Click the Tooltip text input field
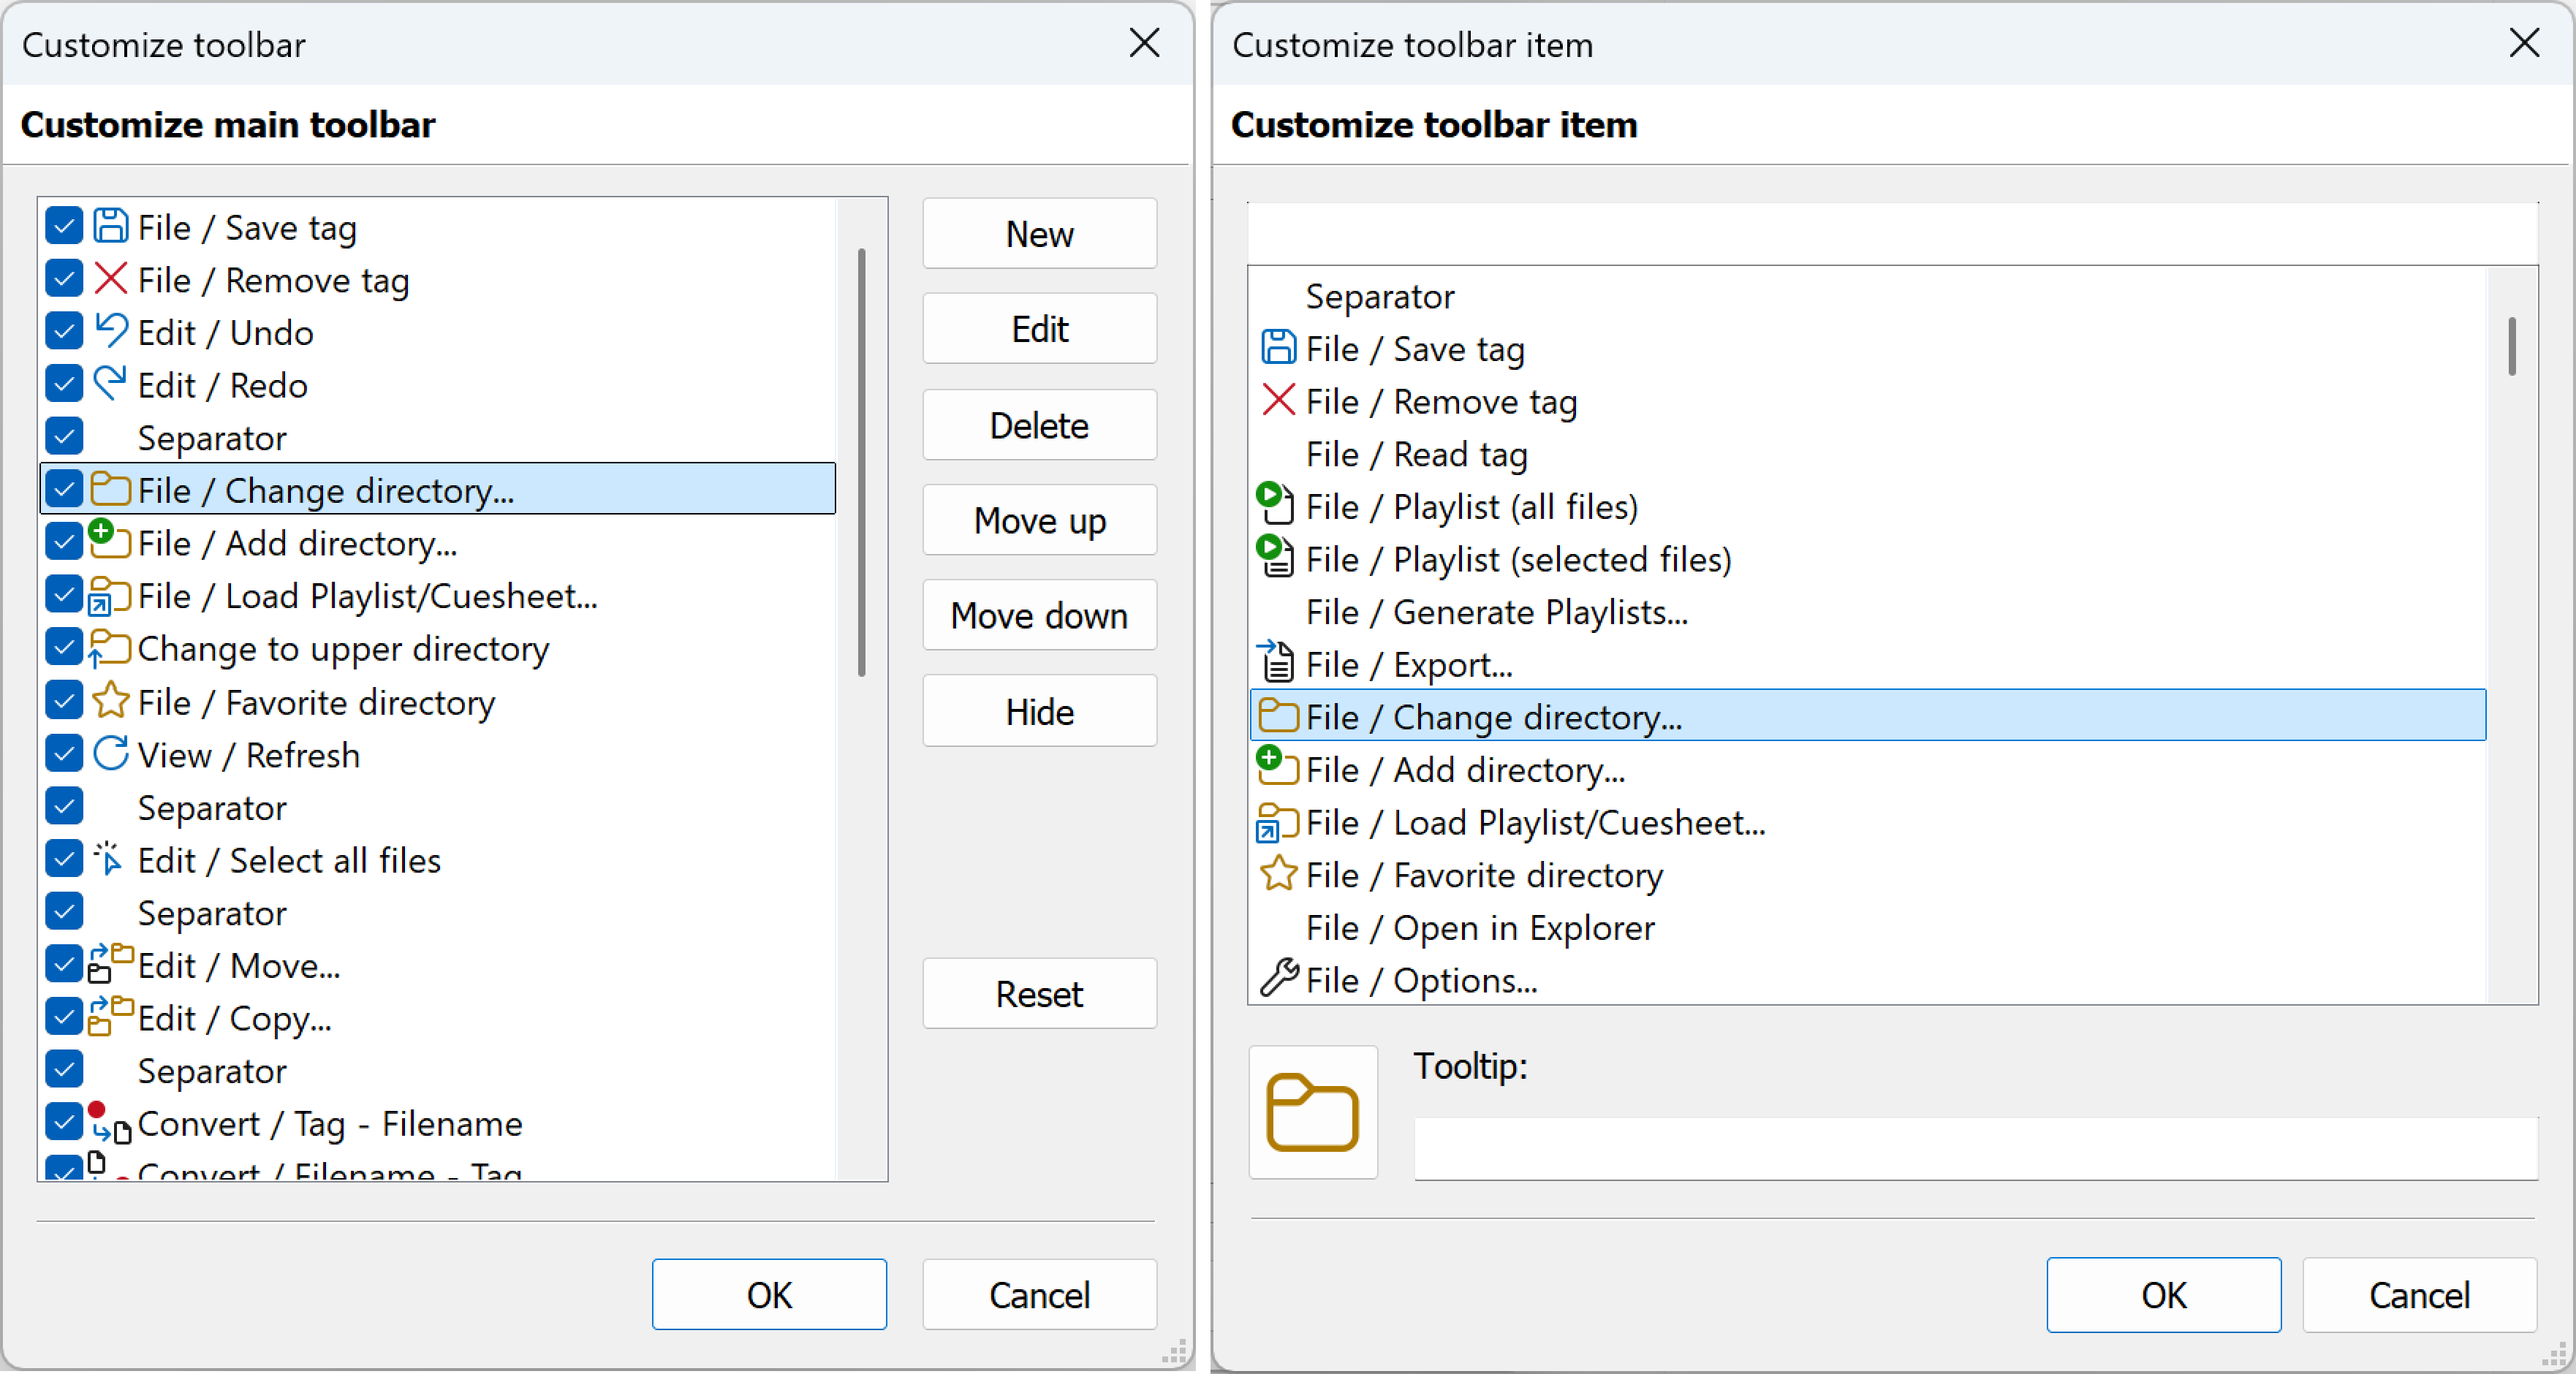2576x1374 pixels. tap(1976, 1148)
